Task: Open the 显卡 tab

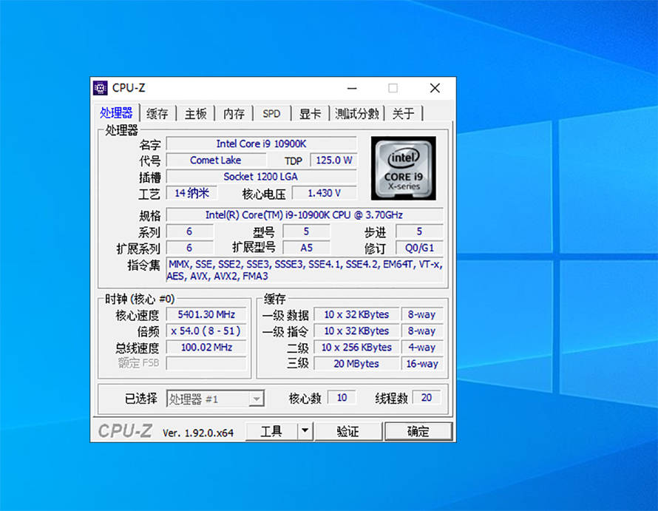Action: tap(310, 114)
